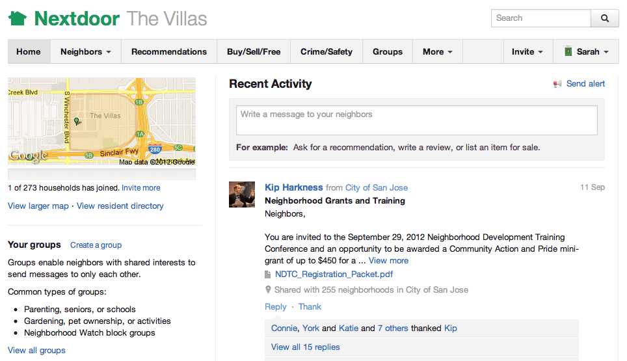Open the More dropdown in navigation
Viewport: 627px width, 361px height.
coord(438,51)
